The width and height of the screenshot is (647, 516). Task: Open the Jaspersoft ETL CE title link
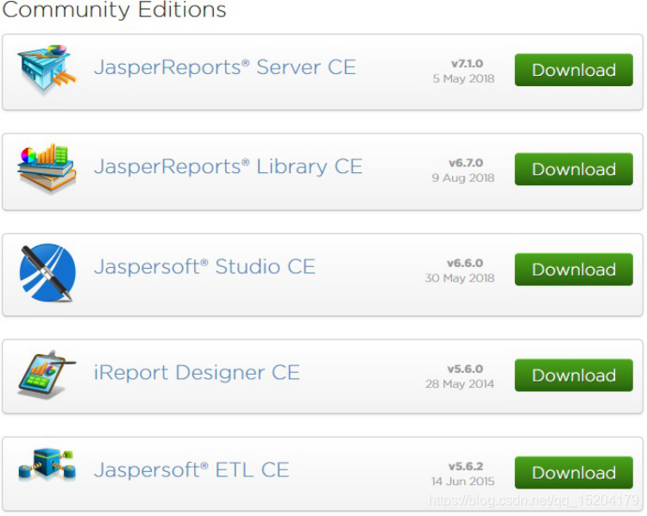click(192, 470)
